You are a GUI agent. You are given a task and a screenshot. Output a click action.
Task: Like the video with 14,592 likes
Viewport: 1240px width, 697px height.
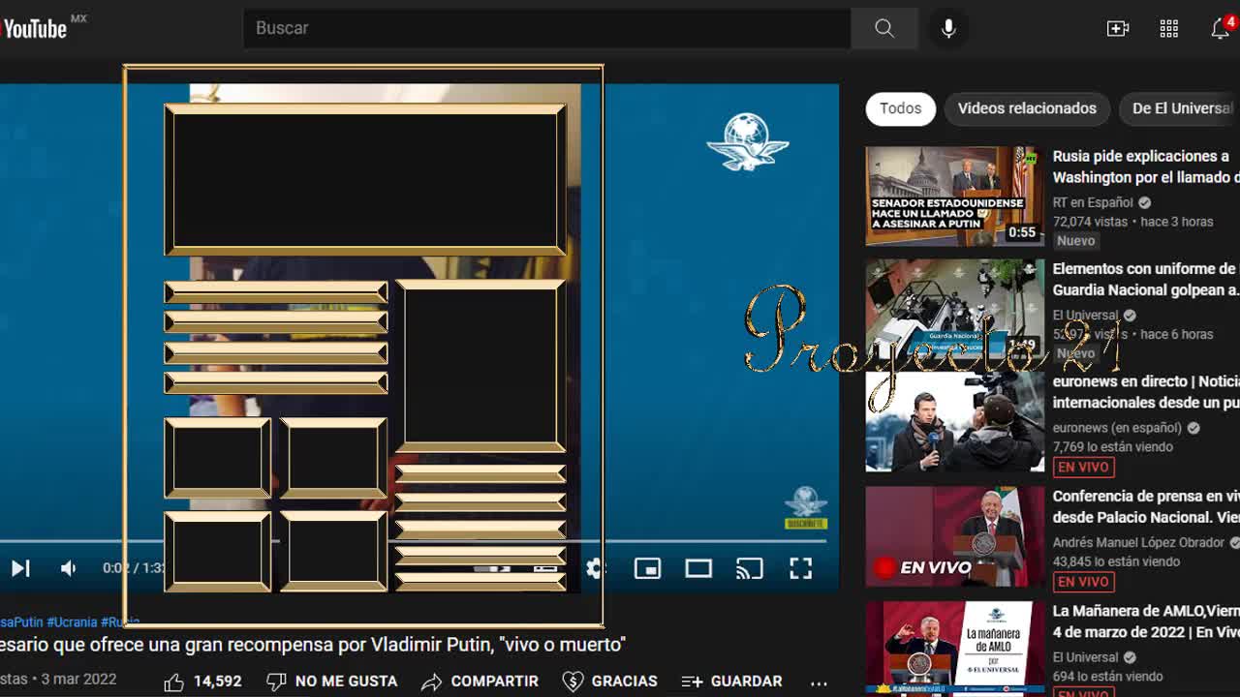[202, 682]
